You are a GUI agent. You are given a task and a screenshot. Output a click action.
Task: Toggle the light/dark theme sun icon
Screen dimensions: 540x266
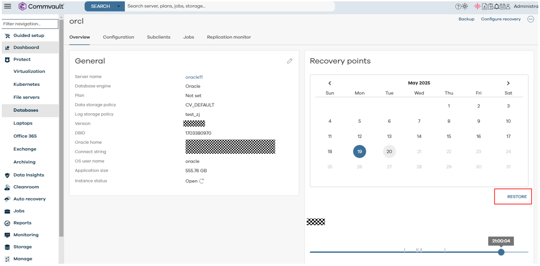coord(465,6)
